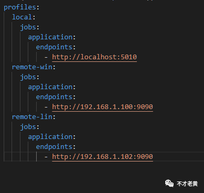
Task: Click the endpoints key above the 192.168.1.100 URL
Action: tap(54, 97)
